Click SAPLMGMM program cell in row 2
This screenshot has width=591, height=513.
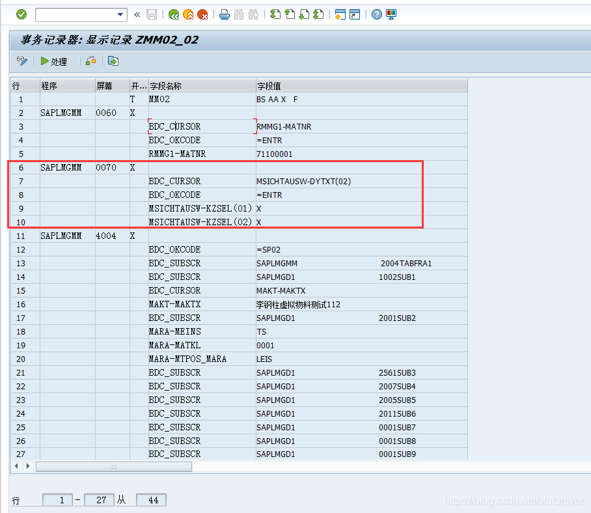[68, 113]
